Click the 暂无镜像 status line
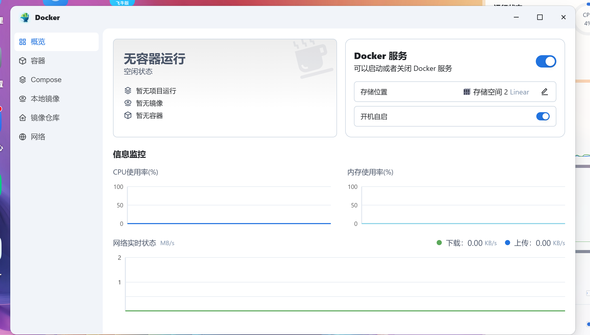The height and width of the screenshot is (335, 590). [150, 103]
